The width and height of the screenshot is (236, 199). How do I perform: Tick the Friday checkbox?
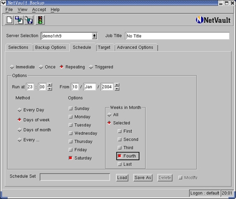coord(78,150)
